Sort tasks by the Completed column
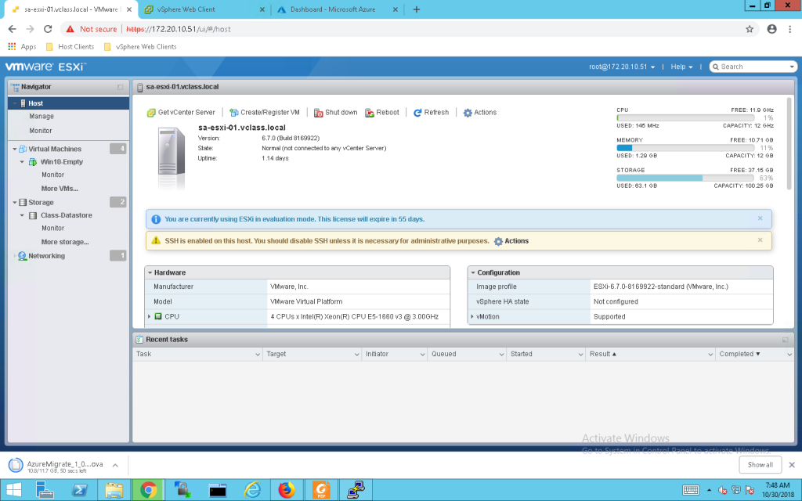This screenshot has height=501, width=802. tap(739, 355)
